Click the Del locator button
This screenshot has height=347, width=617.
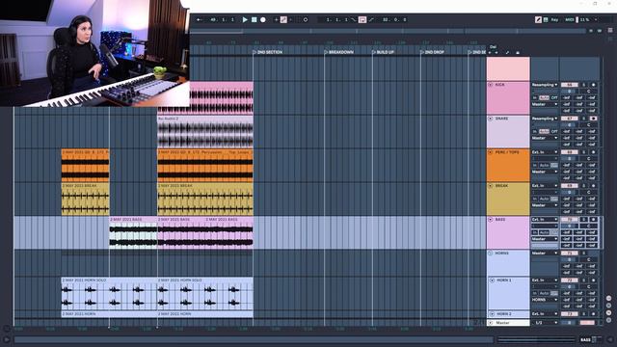(493, 47)
